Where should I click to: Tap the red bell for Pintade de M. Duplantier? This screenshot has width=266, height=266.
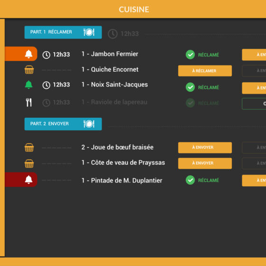28,180
